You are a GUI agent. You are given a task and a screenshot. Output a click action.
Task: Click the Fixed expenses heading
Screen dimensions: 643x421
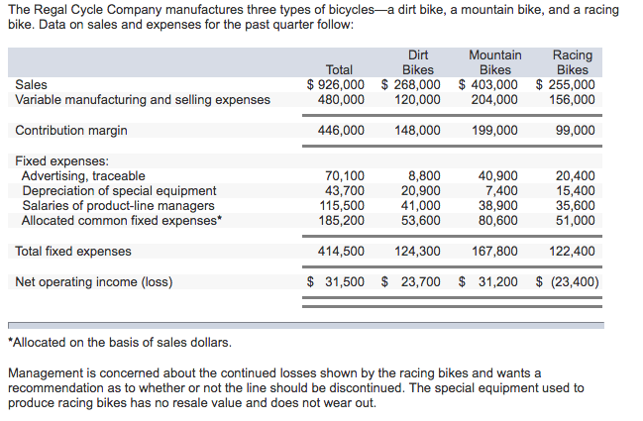click(x=61, y=160)
